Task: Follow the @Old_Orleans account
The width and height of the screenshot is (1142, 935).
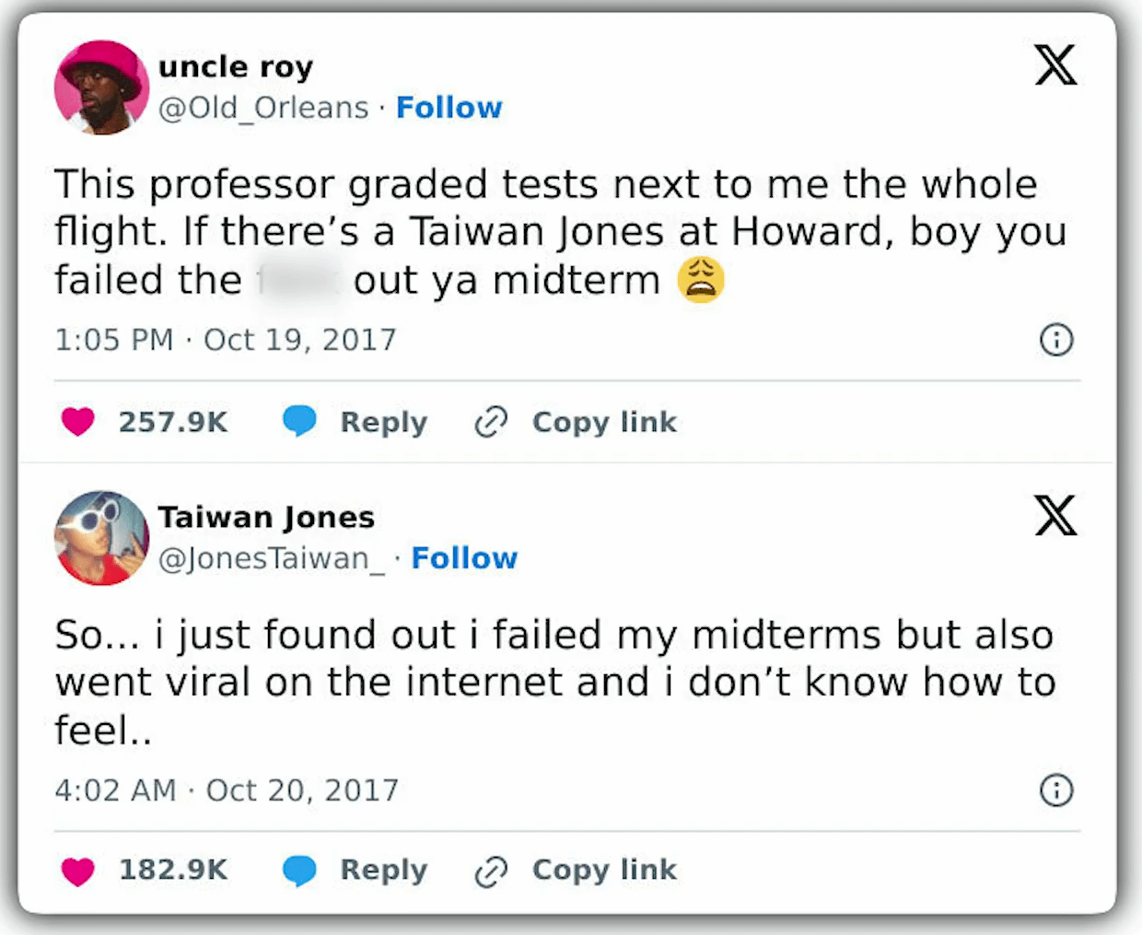Action: (449, 108)
